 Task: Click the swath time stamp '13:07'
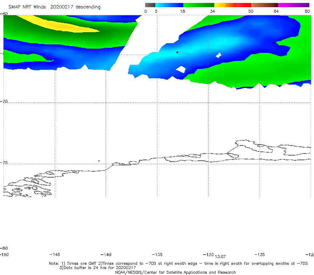(x=220, y=257)
